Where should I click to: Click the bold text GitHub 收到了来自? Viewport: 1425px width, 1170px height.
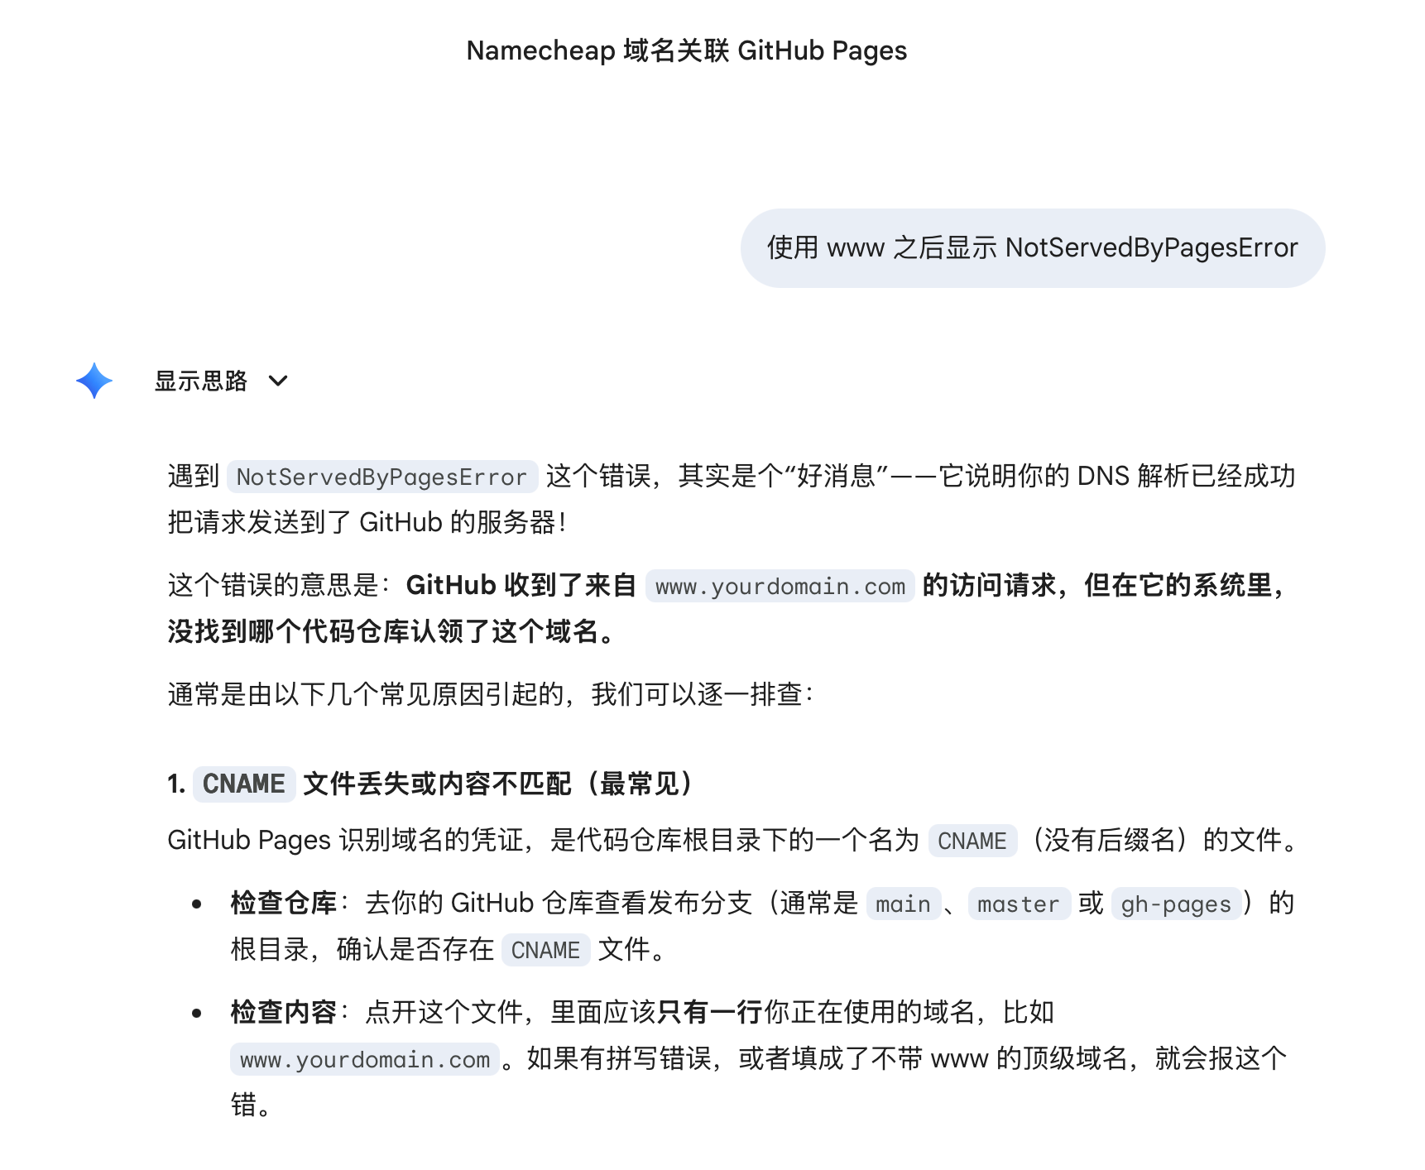point(521,585)
